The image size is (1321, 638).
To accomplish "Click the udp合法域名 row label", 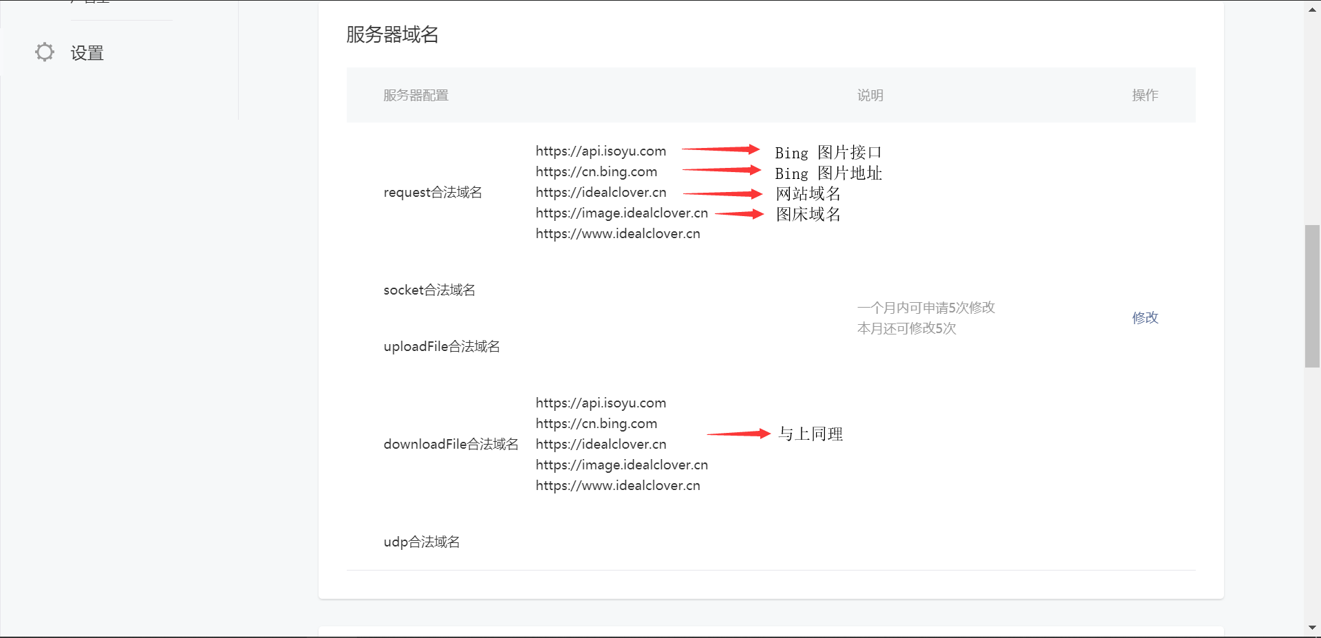I will (422, 542).
